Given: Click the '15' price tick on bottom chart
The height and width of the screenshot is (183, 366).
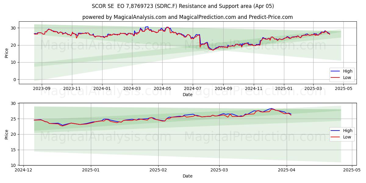Looking at the screenshot, I should point(14,150).
